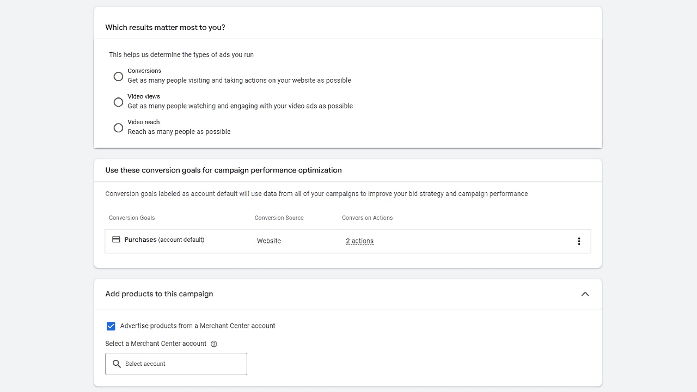Click help icon next to Merchant Center account
This screenshot has height=392, width=697.
214,344
